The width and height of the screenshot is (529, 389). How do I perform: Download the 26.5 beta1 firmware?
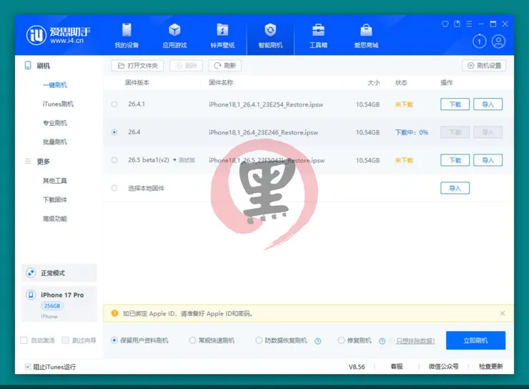pyautogui.click(x=455, y=160)
